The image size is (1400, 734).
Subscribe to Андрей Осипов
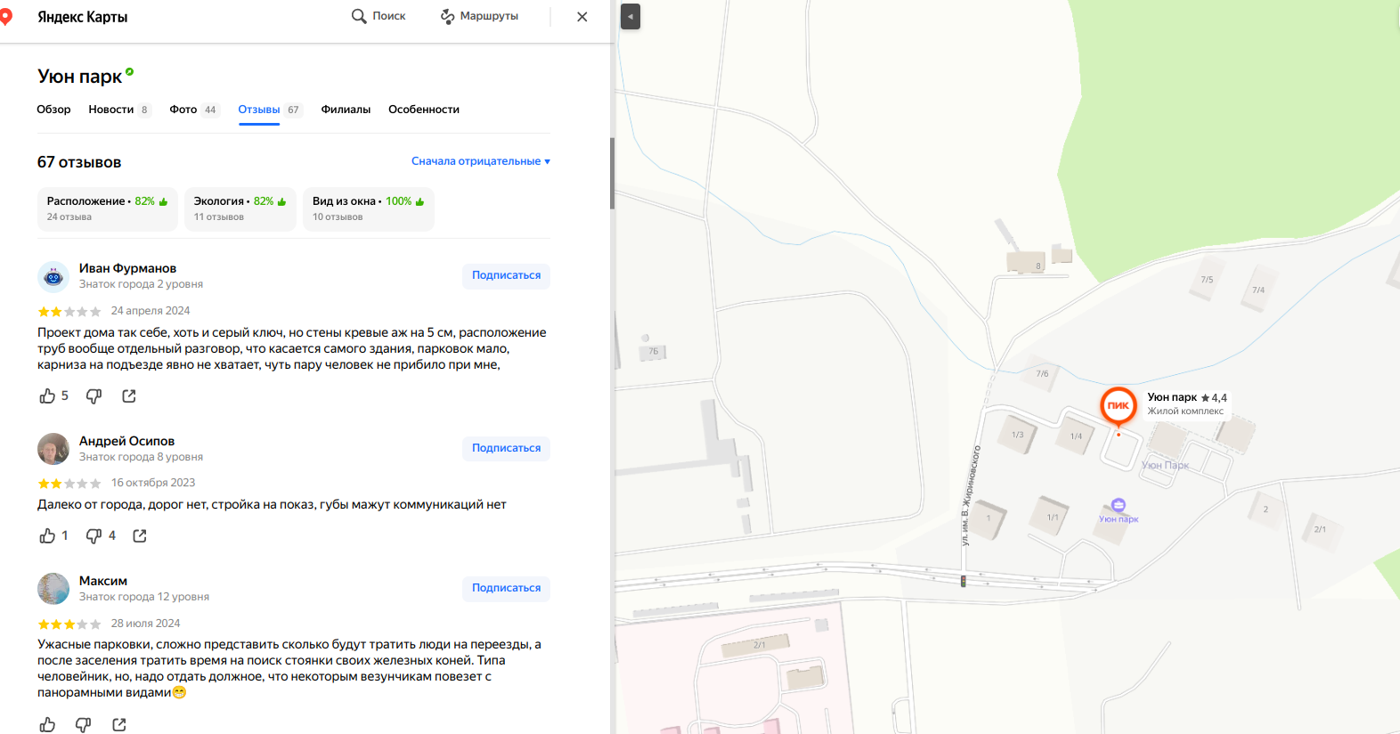[506, 448]
